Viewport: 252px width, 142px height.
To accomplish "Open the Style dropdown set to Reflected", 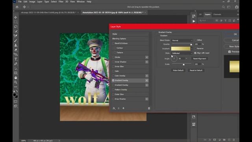I will (x=182, y=53).
